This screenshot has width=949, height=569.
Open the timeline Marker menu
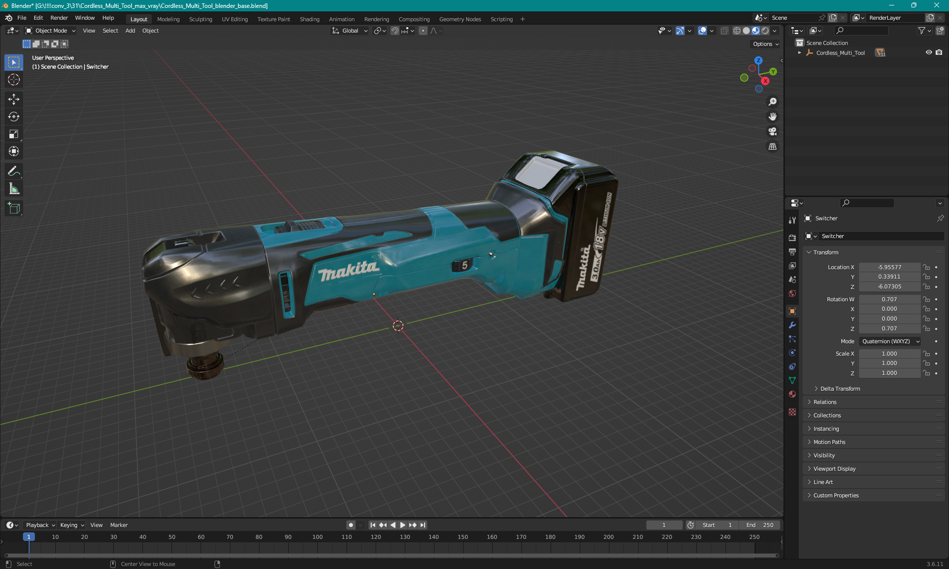[x=119, y=525]
